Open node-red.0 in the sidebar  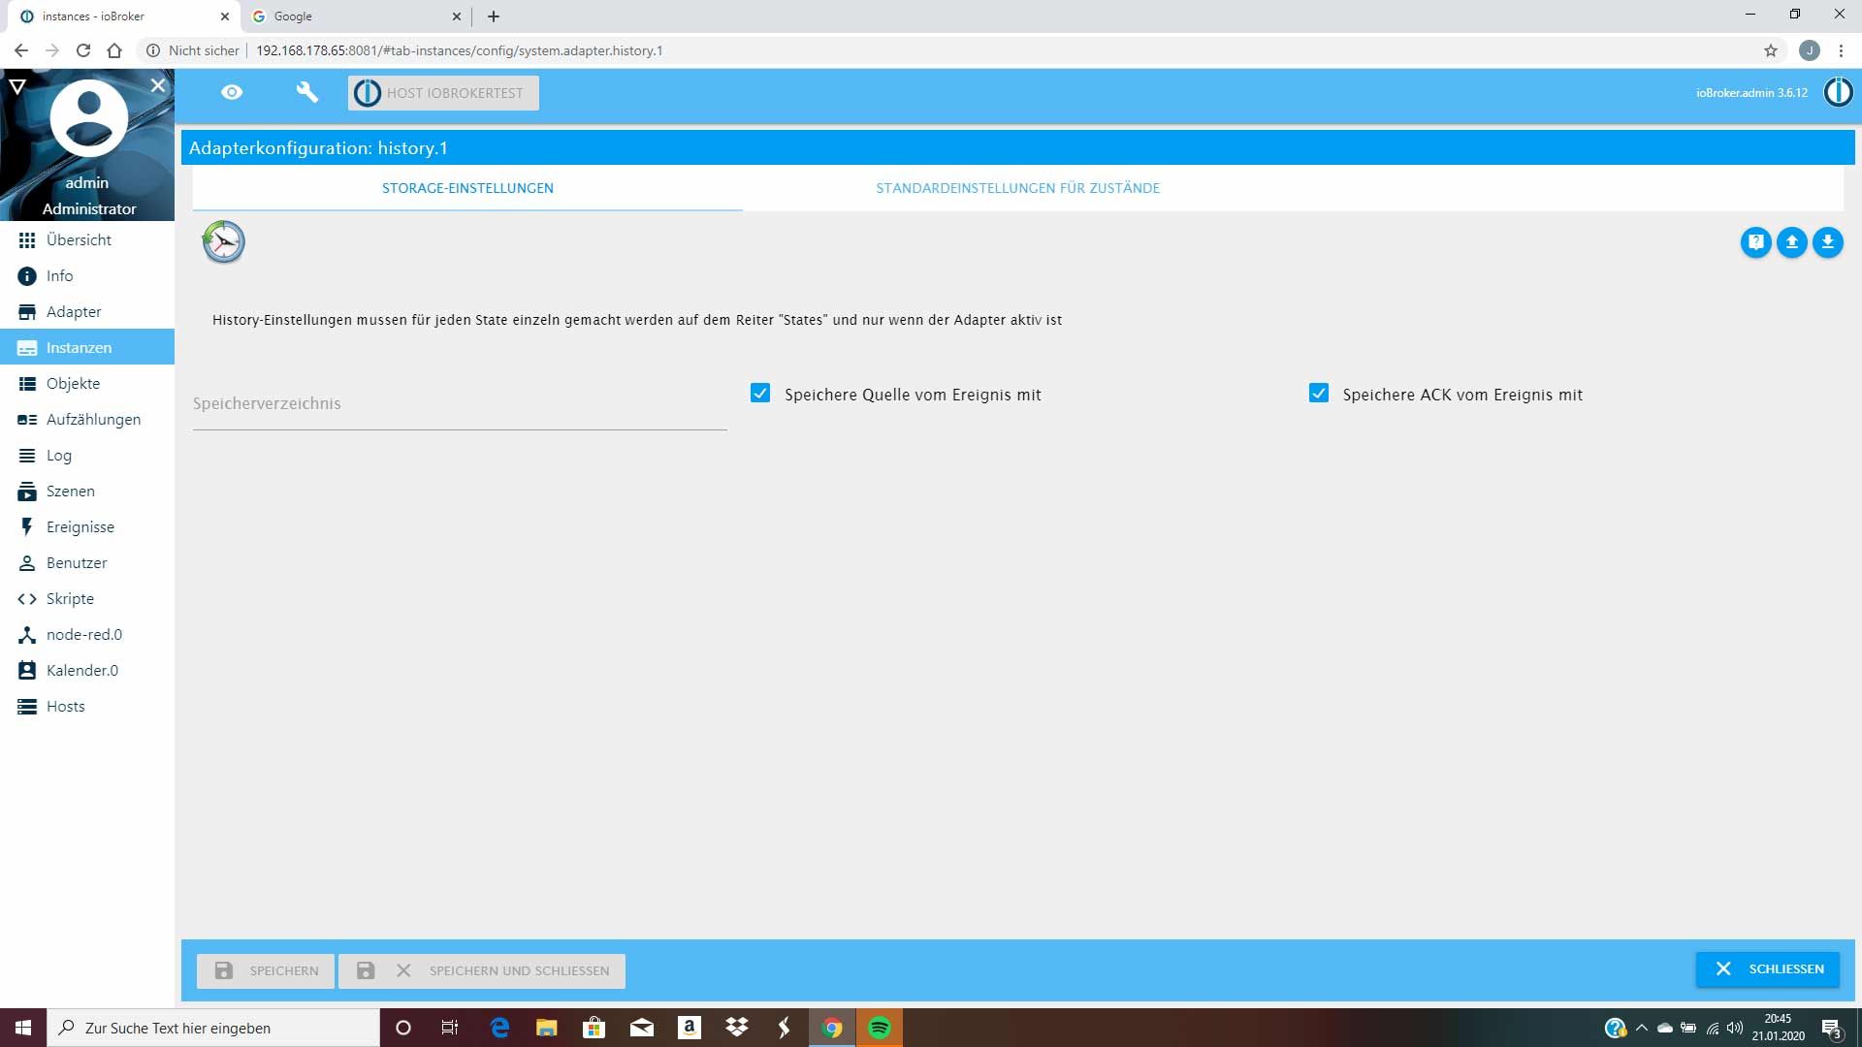83,635
